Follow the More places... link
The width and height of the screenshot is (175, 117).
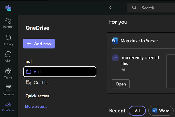click(x=36, y=106)
